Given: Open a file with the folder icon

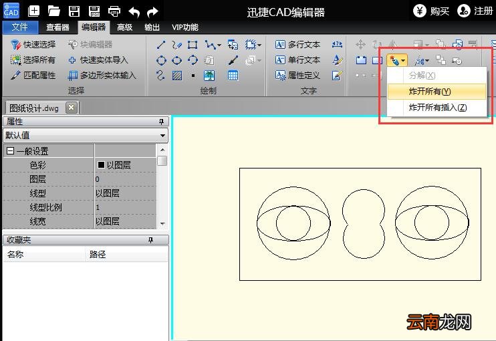Looking at the screenshot, I should click(53, 11).
